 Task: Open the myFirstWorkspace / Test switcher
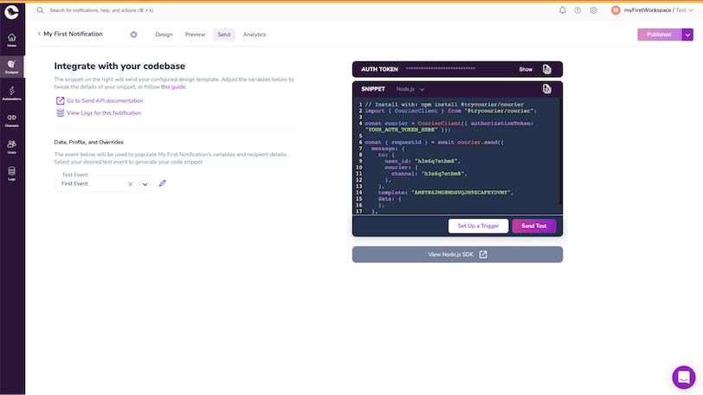(x=658, y=10)
